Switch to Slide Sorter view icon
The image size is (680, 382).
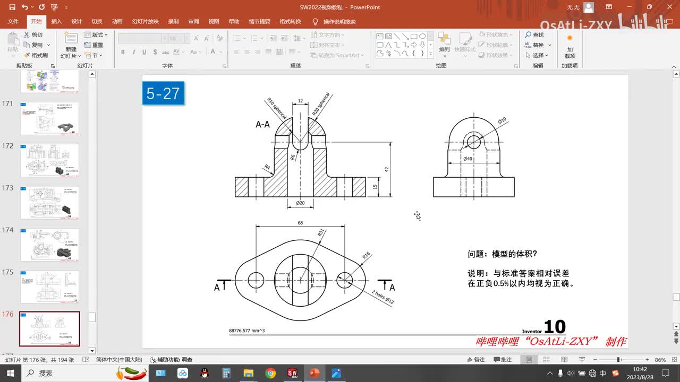[546, 359]
